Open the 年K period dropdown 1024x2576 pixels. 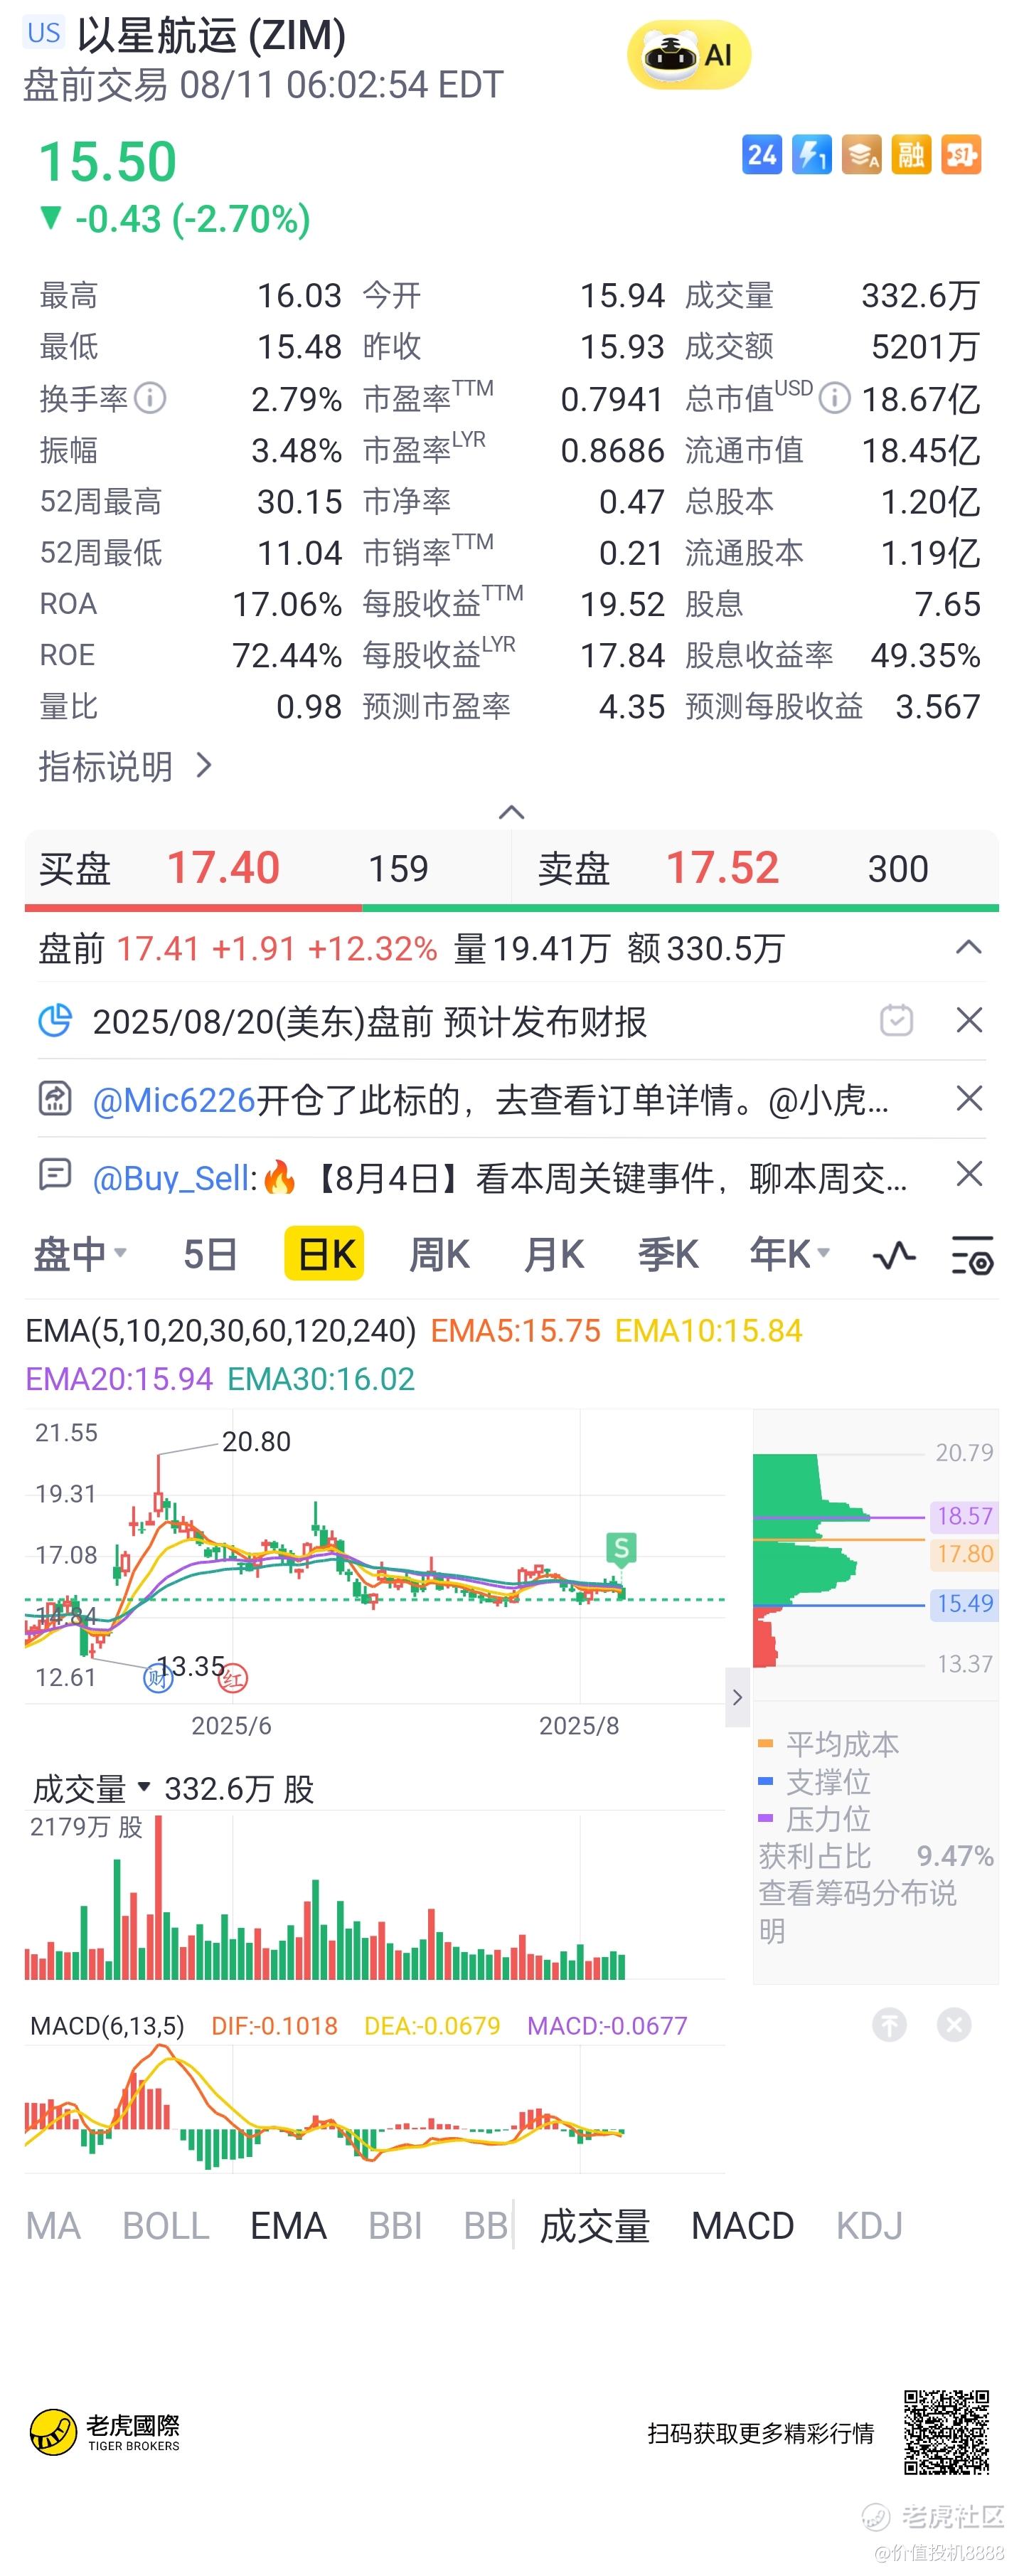pyautogui.click(x=790, y=1254)
